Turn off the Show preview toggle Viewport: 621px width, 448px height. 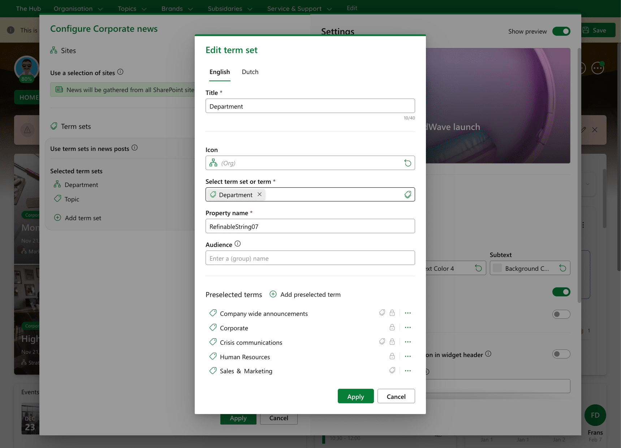(x=561, y=31)
